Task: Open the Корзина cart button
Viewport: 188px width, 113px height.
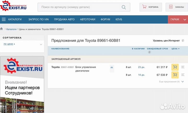Action: (151, 7)
